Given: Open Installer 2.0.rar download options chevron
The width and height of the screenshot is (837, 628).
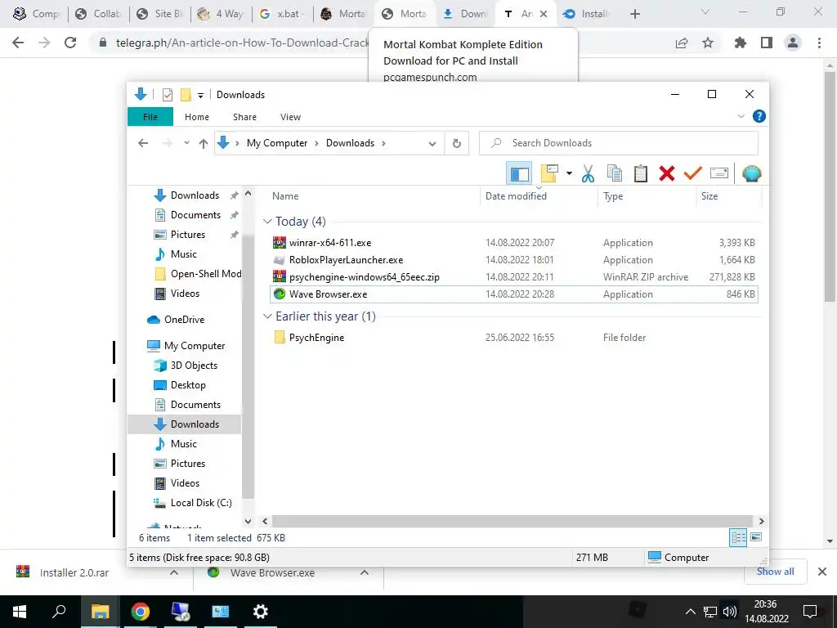Looking at the screenshot, I should tap(173, 573).
